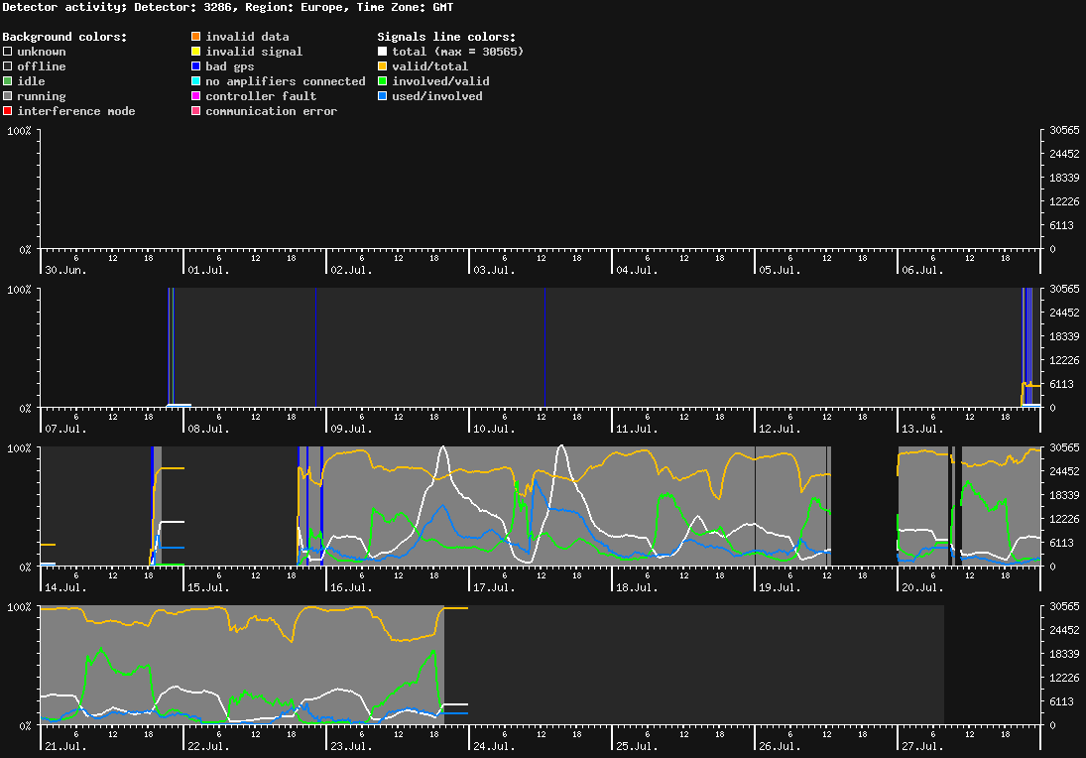Click the 'involved/valid' legend label
Image resolution: width=1086 pixels, height=758 pixels.
pos(440,81)
